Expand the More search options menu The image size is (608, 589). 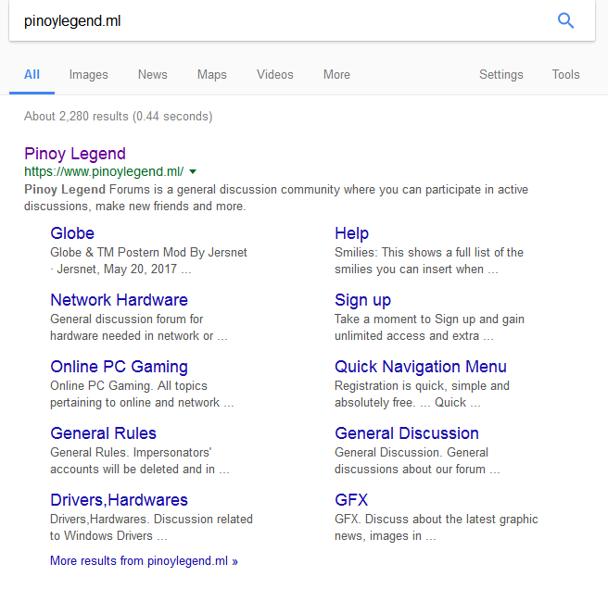[336, 75]
